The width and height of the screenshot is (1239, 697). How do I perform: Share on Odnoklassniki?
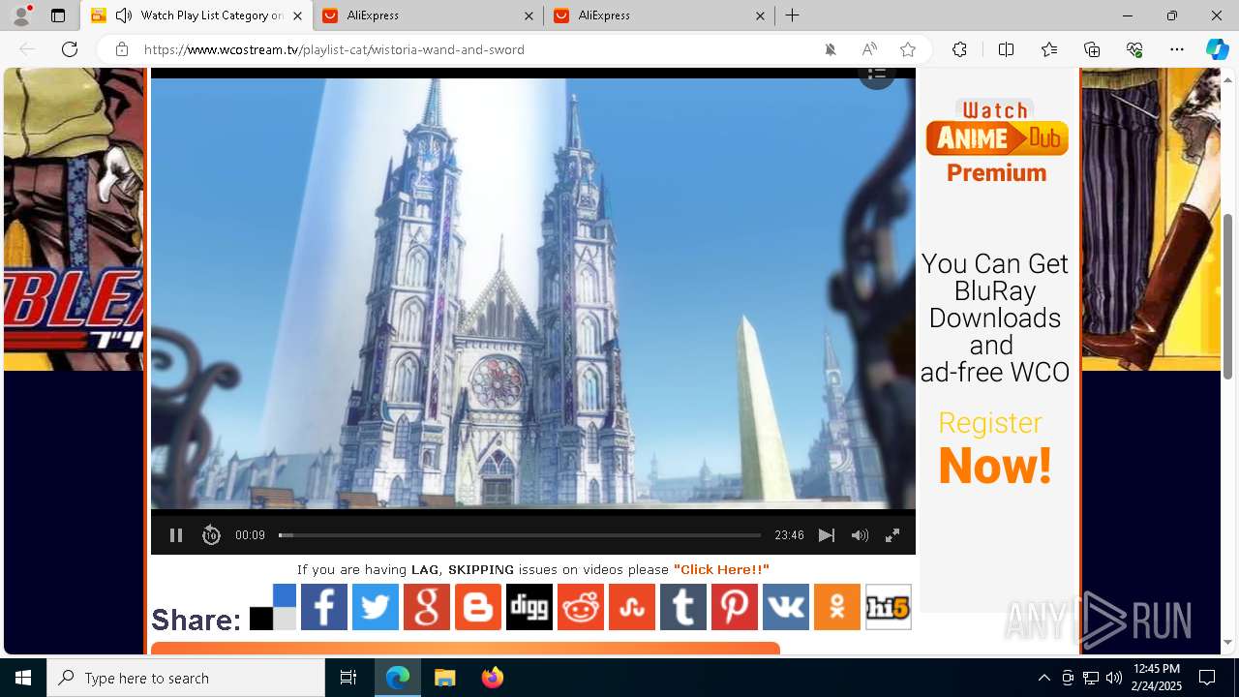(837, 607)
